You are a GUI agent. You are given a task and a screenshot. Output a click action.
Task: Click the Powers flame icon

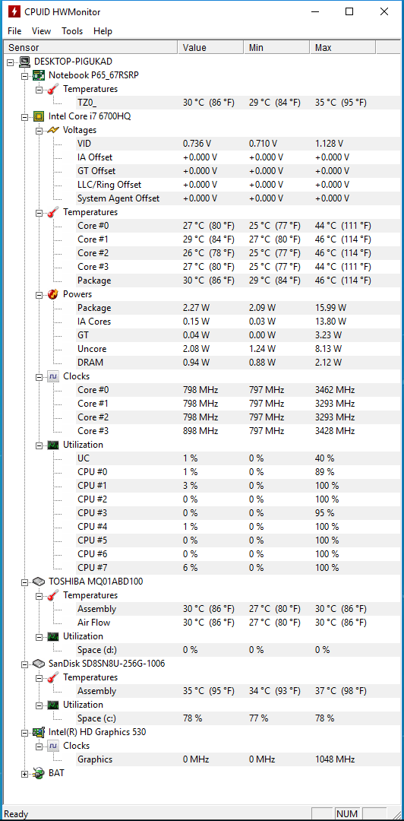point(53,294)
